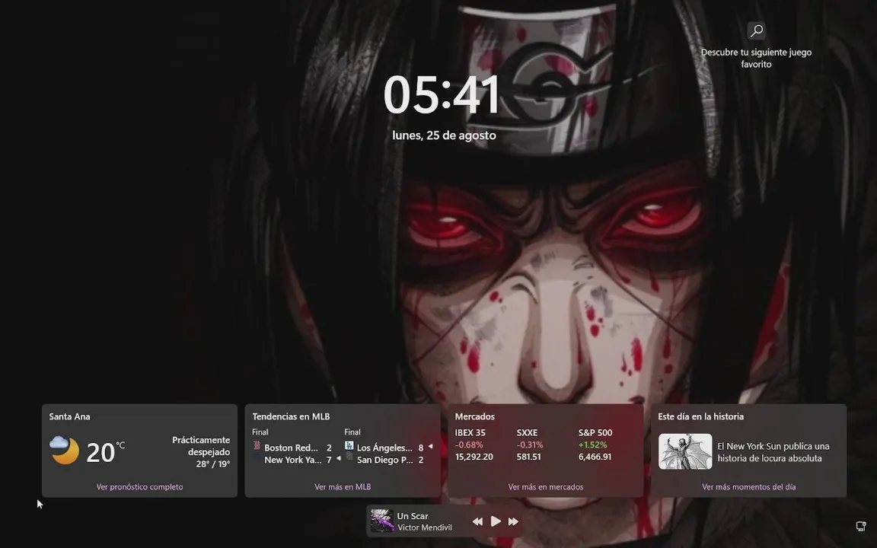Open the history article thumbnail image

[685, 452]
